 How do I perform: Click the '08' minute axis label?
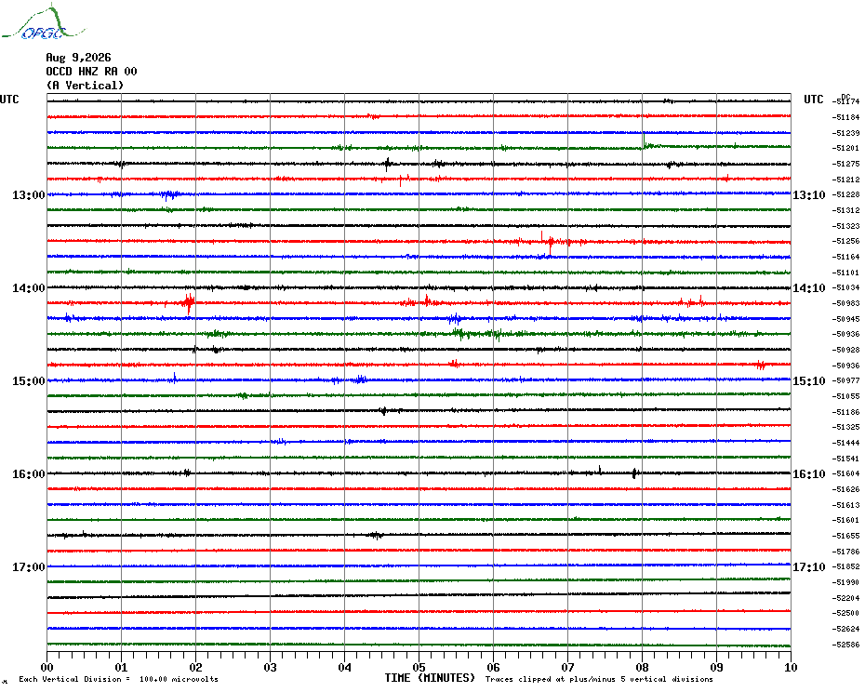click(x=642, y=667)
